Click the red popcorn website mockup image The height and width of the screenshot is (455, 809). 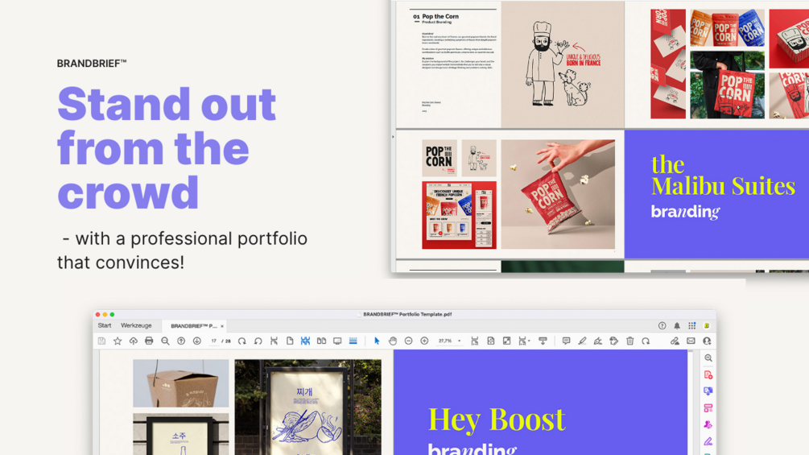459,215
